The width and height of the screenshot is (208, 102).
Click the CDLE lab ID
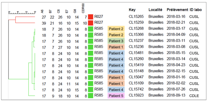[x=194, y=96]
